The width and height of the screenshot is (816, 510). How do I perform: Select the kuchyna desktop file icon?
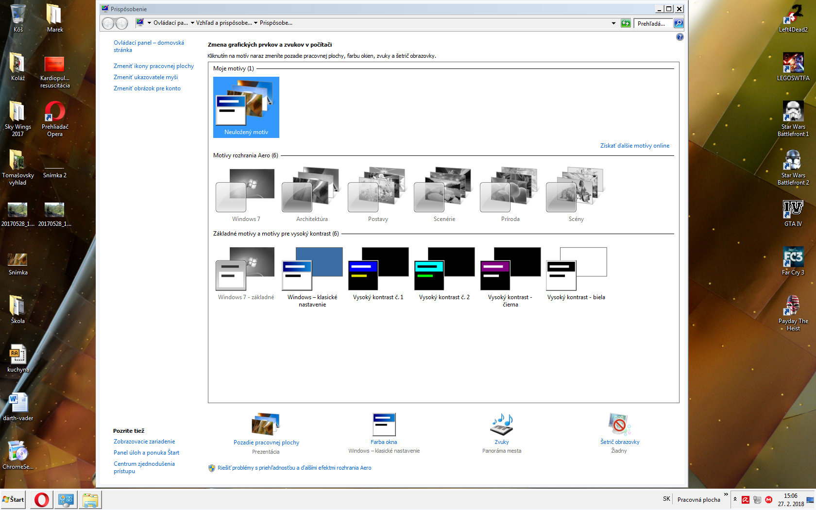(18, 358)
